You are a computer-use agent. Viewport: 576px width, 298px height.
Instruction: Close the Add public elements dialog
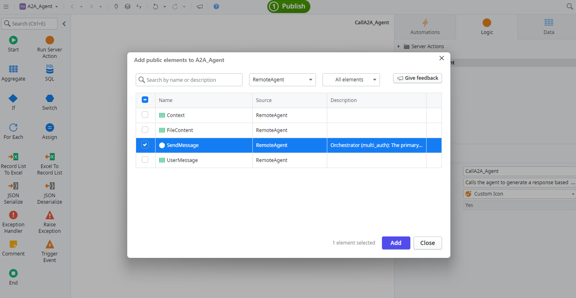tap(442, 58)
